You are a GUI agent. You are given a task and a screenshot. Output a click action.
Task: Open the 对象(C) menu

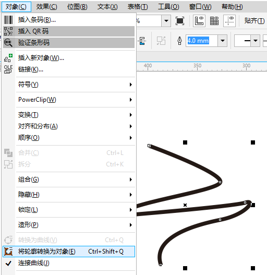(x=16, y=7)
